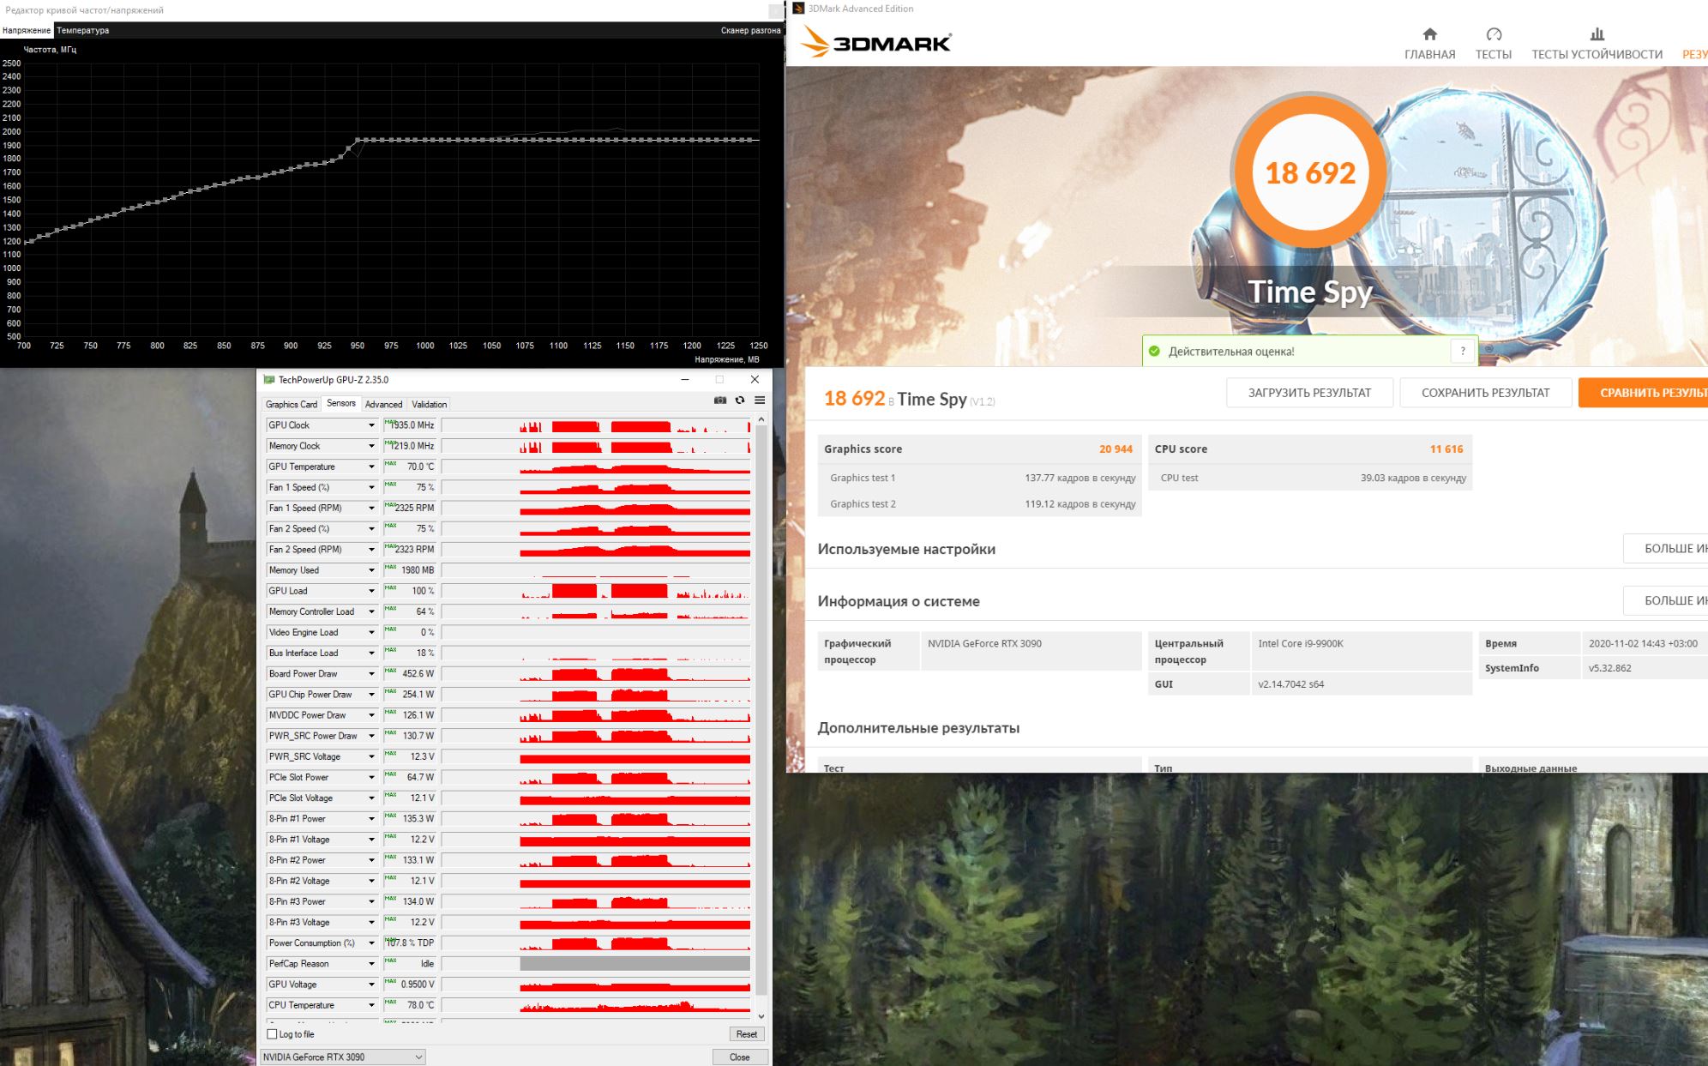Click the question mark next to valid score

pos(1463,351)
